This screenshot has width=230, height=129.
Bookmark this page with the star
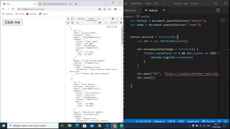tap(109, 9)
